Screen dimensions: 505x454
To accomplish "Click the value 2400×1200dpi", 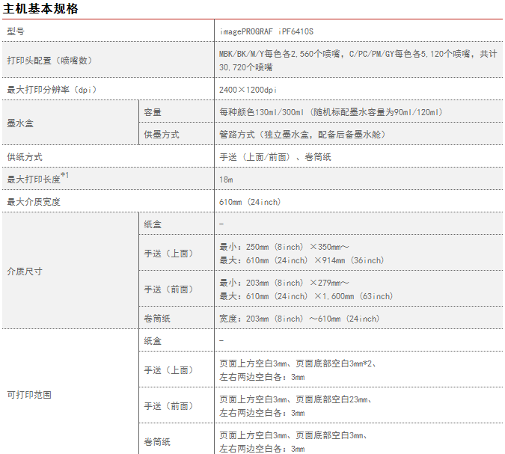I will 248,90.
